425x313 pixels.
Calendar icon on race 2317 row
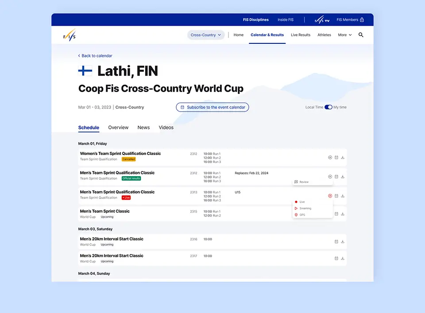(x=336, y=258)
